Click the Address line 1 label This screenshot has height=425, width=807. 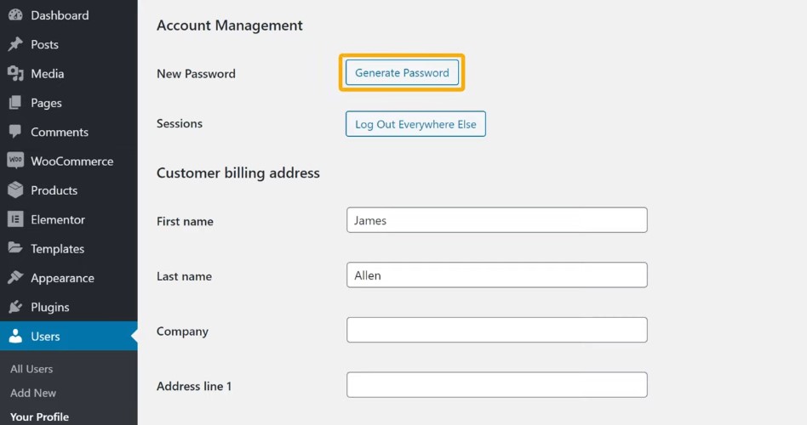click(x=194, y=386)
